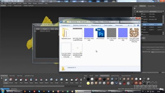The image size is (165, 93).
Task: Open the Добавить в библиотеку dropdown
Action: pos(80,25)
